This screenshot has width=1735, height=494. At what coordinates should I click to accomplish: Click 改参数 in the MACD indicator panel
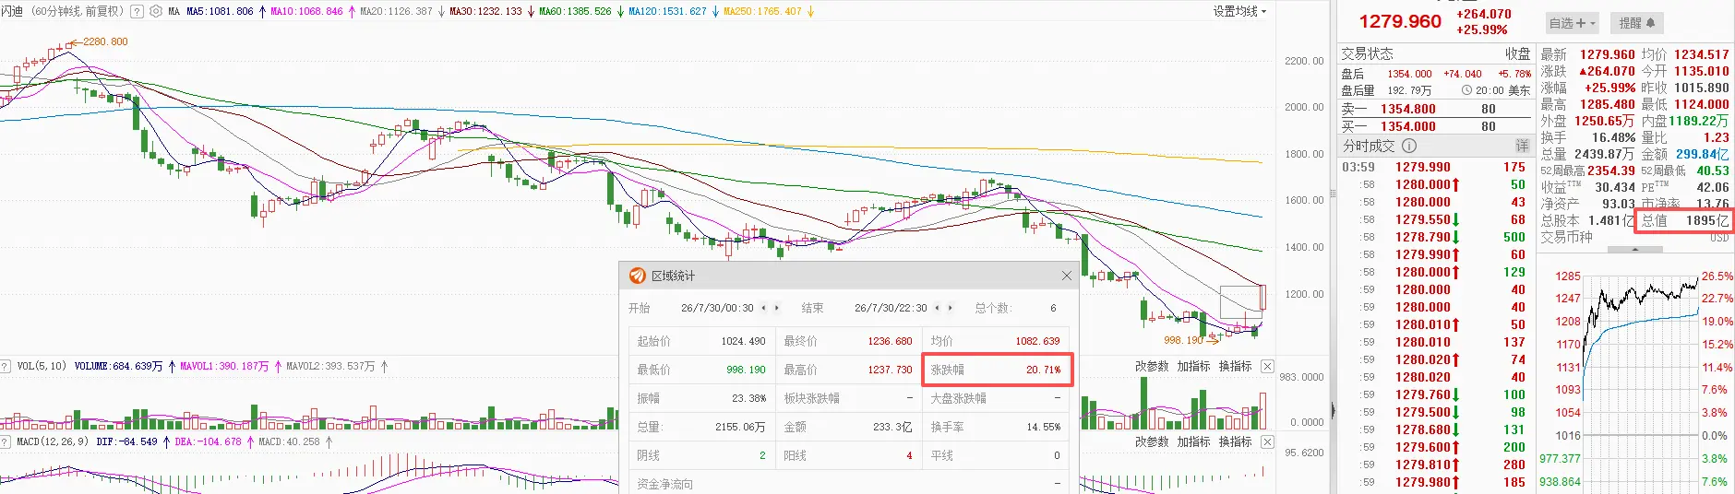tap(1152, 442)
